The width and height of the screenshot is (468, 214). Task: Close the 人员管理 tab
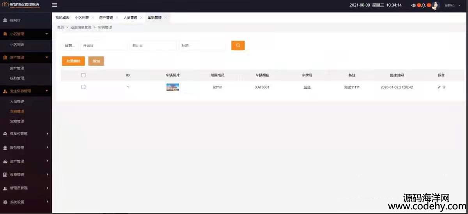[141, 18]
